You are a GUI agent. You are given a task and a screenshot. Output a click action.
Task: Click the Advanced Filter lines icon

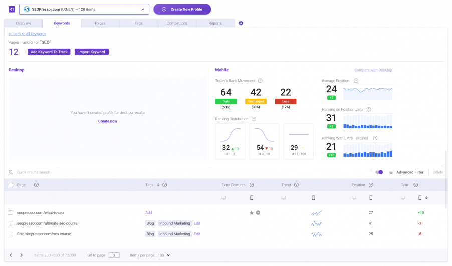coord(391,172)
